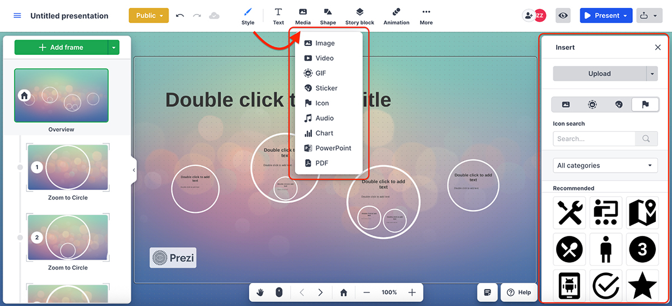Image resolution: width=672 pixels, height=306 pixels.
Task: Select the Text tool in toolbar
Action: pos(278,16)
